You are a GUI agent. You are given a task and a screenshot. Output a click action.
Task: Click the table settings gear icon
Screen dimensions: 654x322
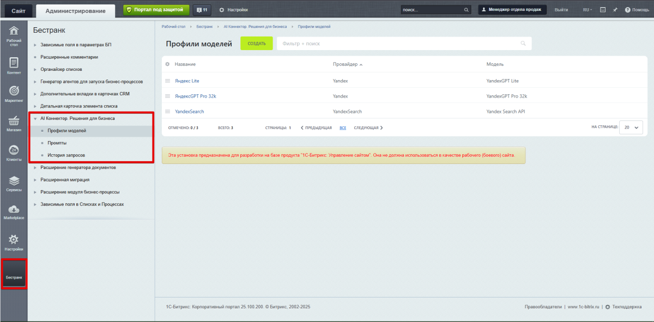coord(168,64)
